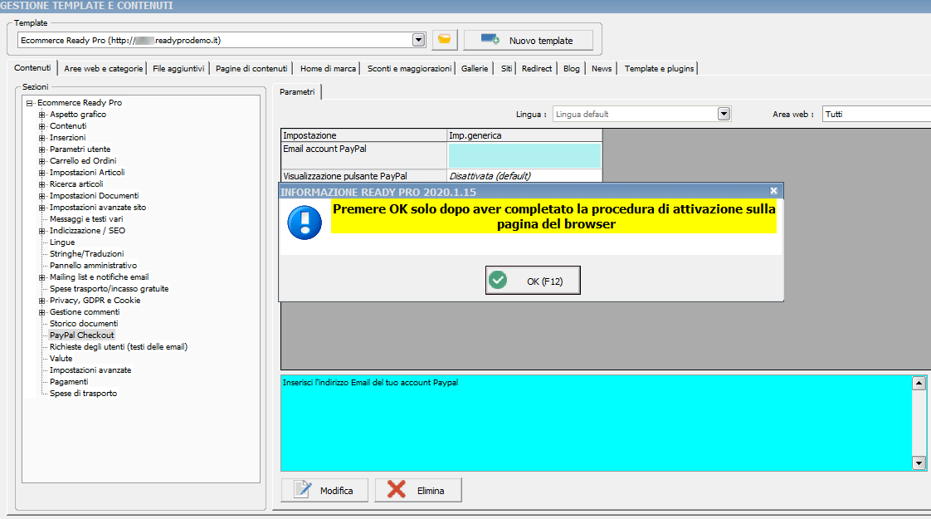Close the Informazione Ready Pro dialog
The width and height of the screenshot is (931, 519).
(773, 191)
